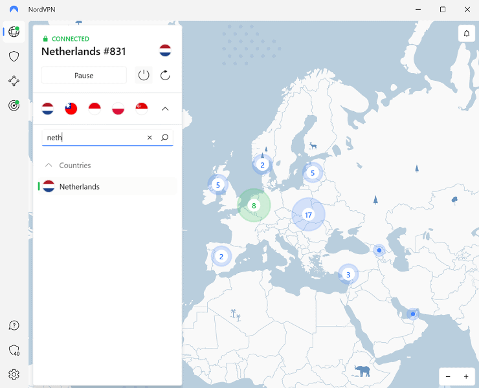Open the help chat question icon
Viewport: 479px width, 388px height.
14,325
